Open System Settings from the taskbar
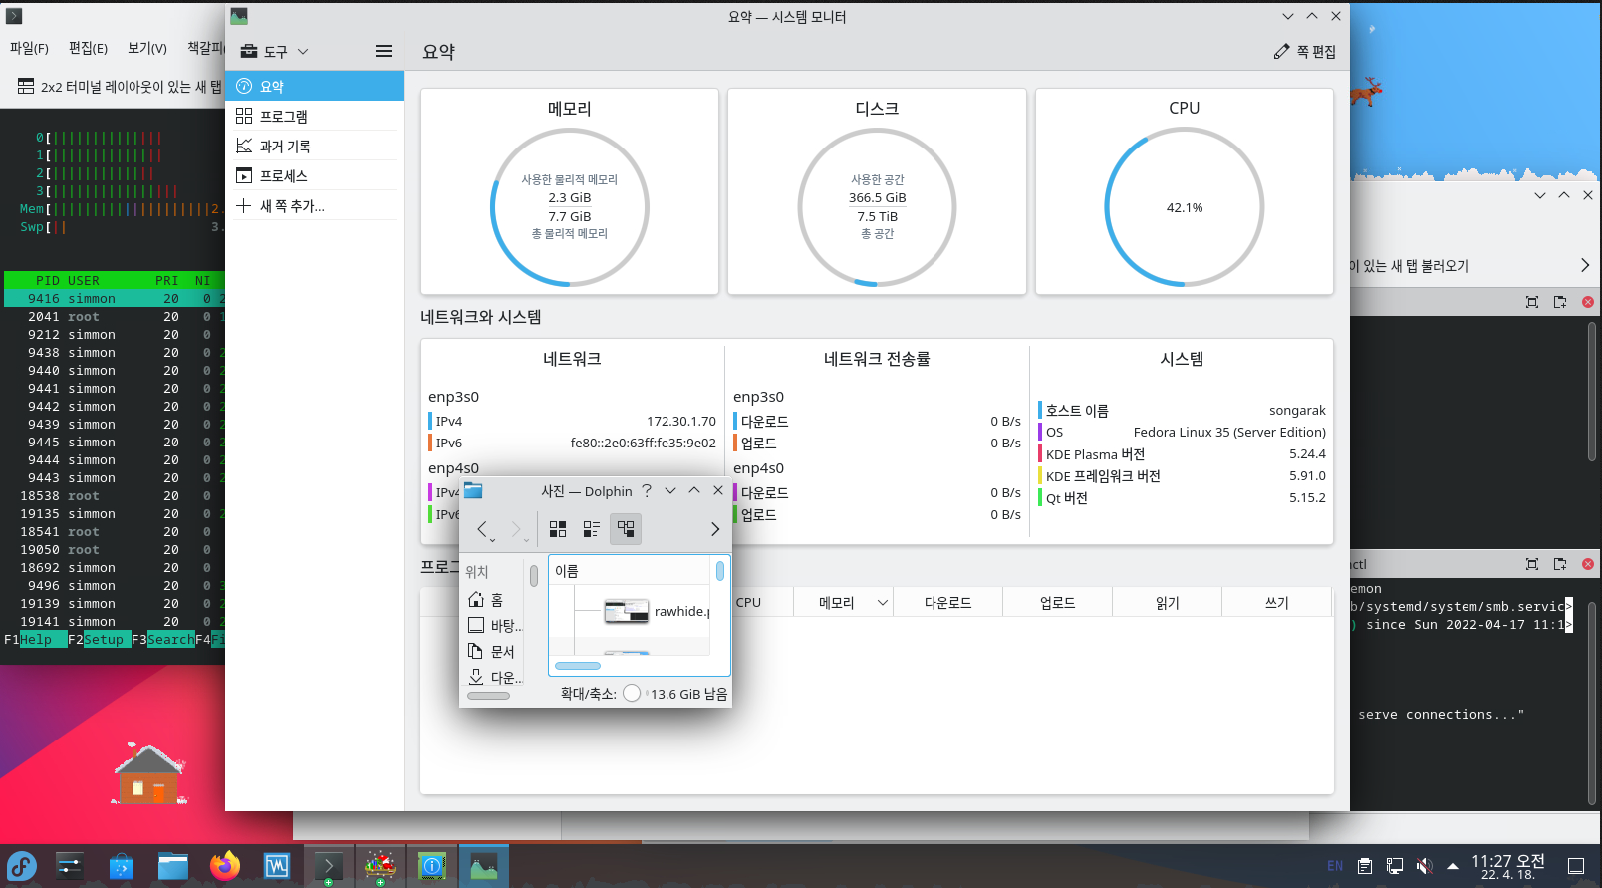 click(x=70, y=866)
